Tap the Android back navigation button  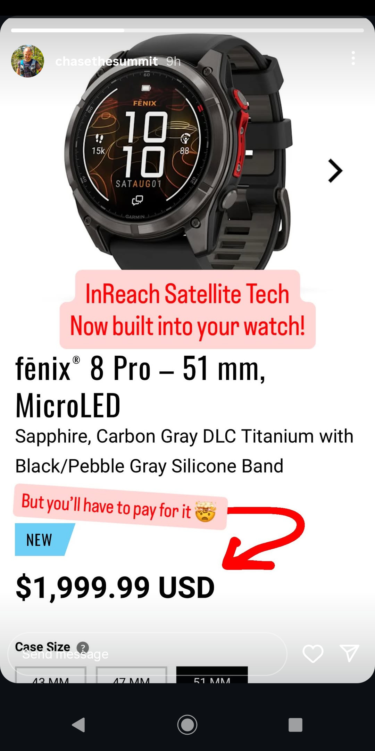78,725
